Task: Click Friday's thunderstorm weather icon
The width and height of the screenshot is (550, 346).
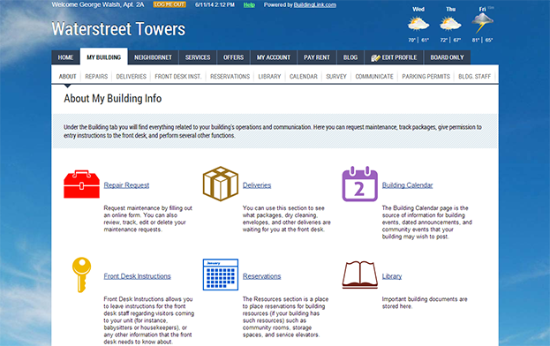Action: point(482,24)
